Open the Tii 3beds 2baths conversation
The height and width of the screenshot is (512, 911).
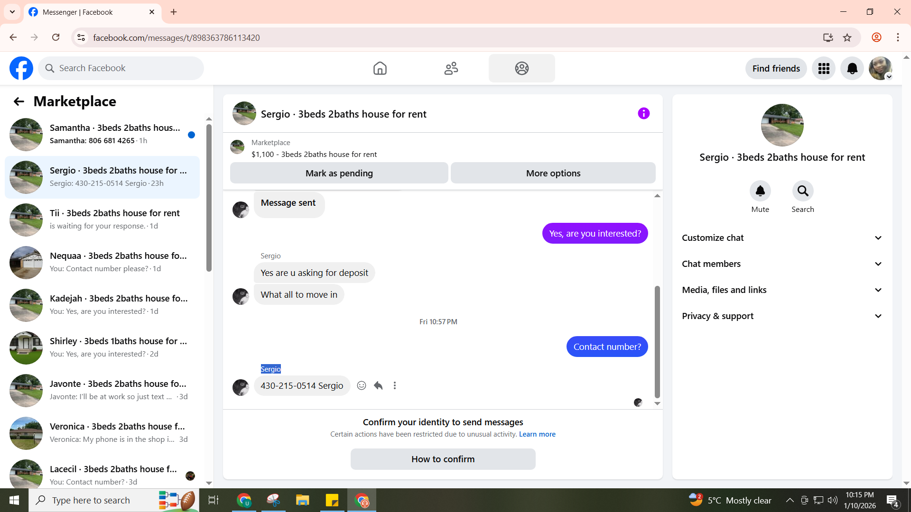(x=102, y=220)
